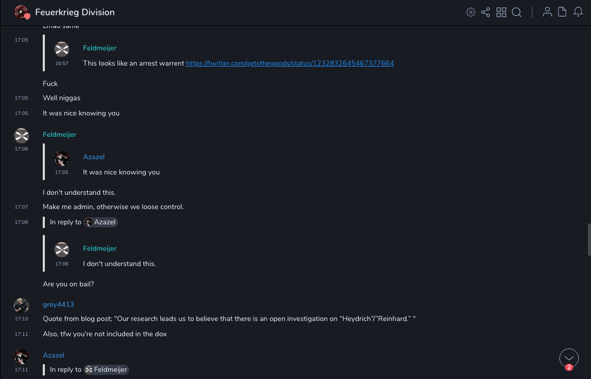Viewport: 591px width, 379px height.
Task: Open the room settings gear icon
Action: 471,12
